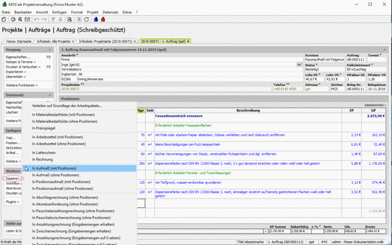Open Weitere Funktionen in Vorgang panel

point(22,85)
